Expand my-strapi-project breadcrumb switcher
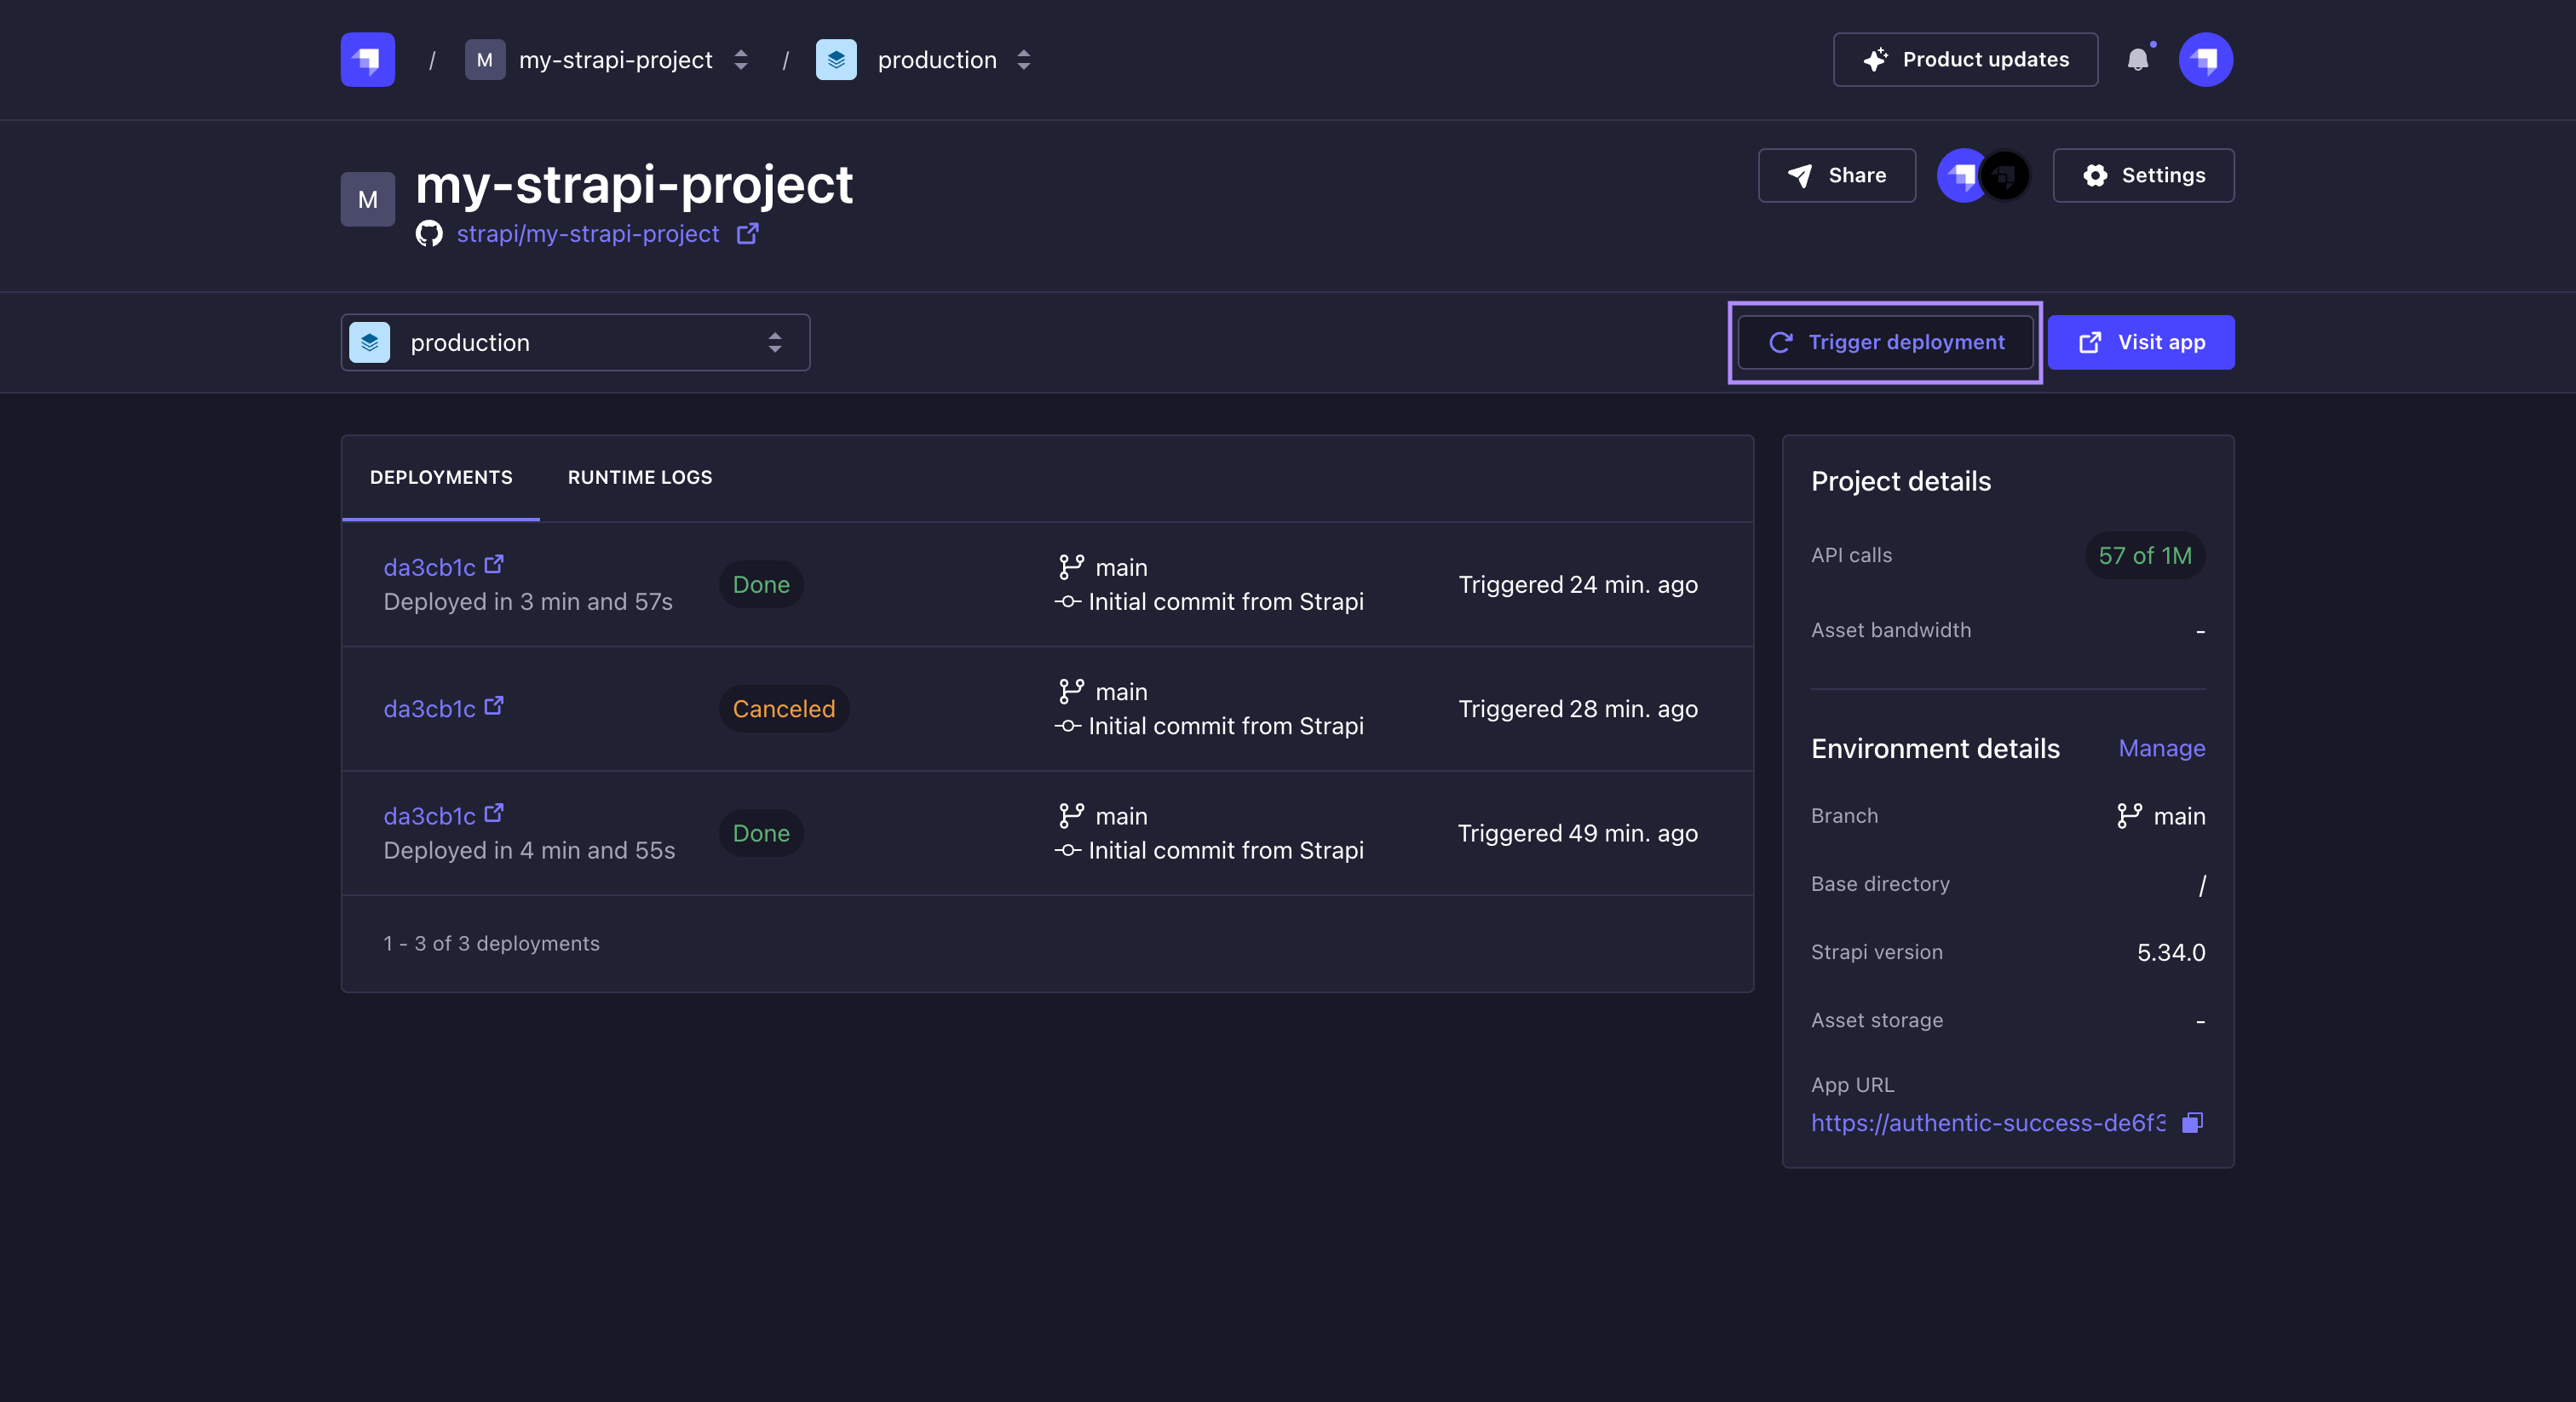The image size is (2576, 1402). (x=741, y=60)
